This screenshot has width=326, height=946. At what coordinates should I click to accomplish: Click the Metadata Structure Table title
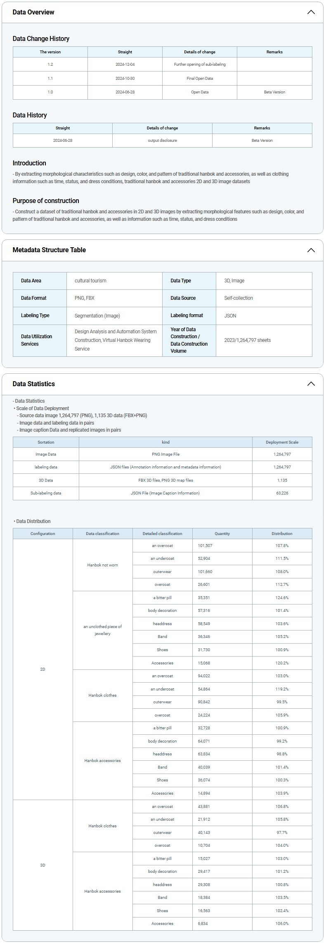click(x=49, y=250)
